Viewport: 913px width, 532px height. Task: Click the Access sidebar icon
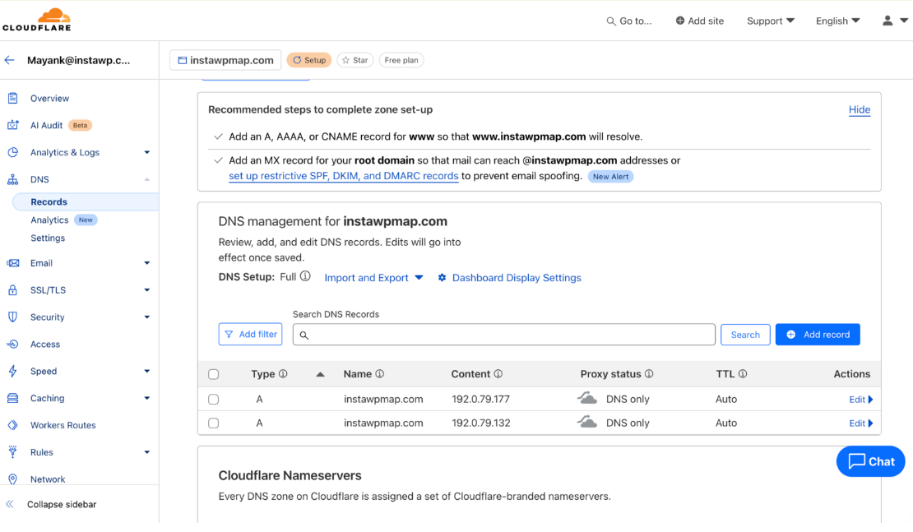[x=13, y=344]
